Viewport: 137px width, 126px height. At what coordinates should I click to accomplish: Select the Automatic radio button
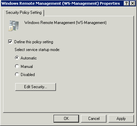(x=17, y=58)
